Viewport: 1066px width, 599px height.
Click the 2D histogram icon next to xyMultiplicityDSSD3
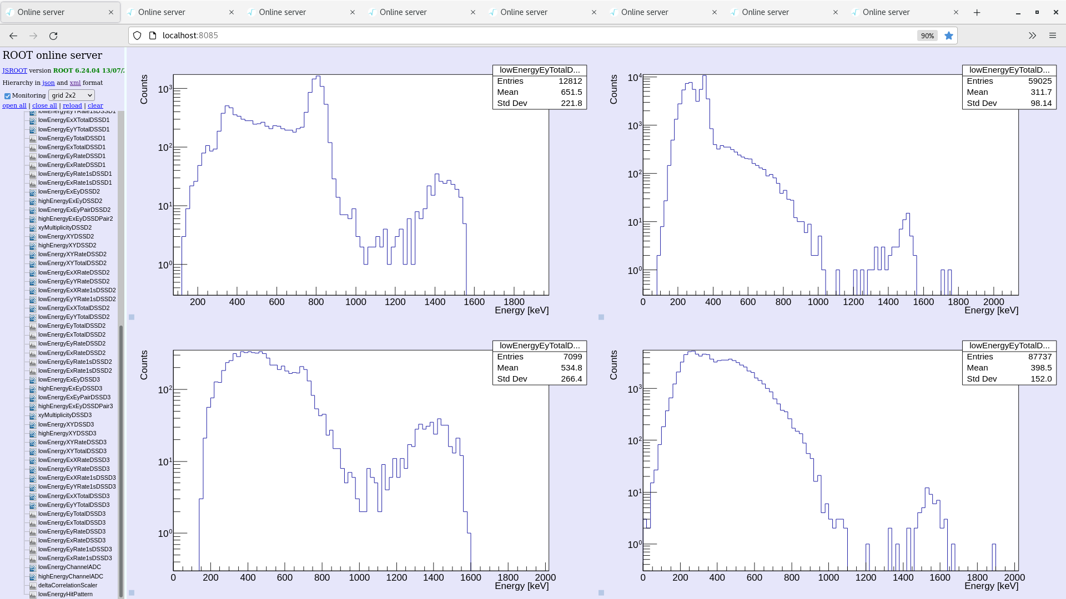coord(32,415)
